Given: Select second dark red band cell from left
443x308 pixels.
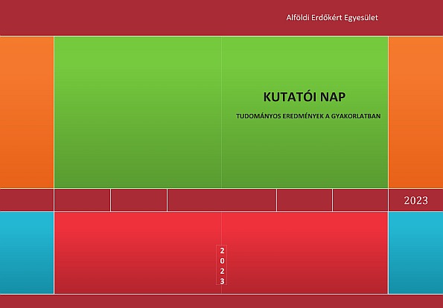Looking at the screenshot, I should pyautogui.click(x=82, y=200).
